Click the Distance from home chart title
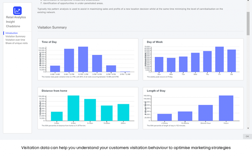This screenshot has height=156, width=252. [x=54, y=90]
